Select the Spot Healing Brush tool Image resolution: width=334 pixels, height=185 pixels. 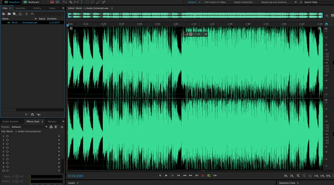tap(103, 2)
